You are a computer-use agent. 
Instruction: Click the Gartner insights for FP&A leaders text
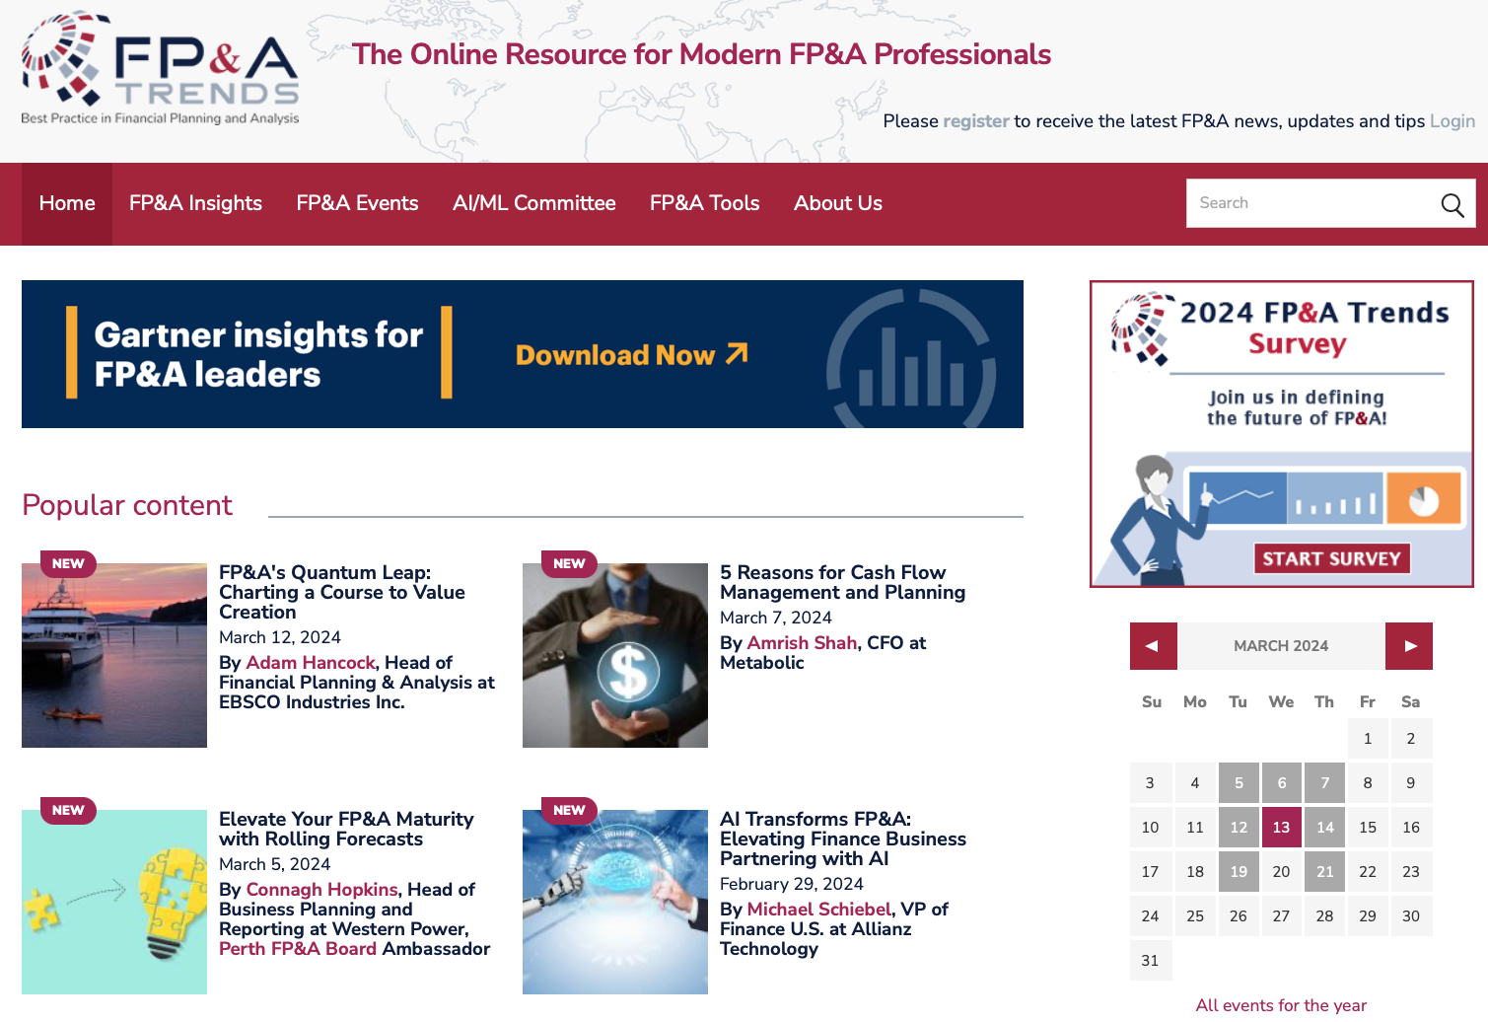258,355
